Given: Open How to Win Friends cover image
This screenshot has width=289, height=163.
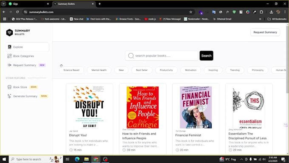Looking at the screenshot, I should pyautogui.click(x=143, y=107).
